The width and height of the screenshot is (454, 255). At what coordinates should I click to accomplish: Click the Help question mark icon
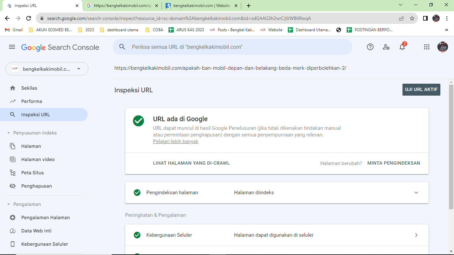click(370, 47)
